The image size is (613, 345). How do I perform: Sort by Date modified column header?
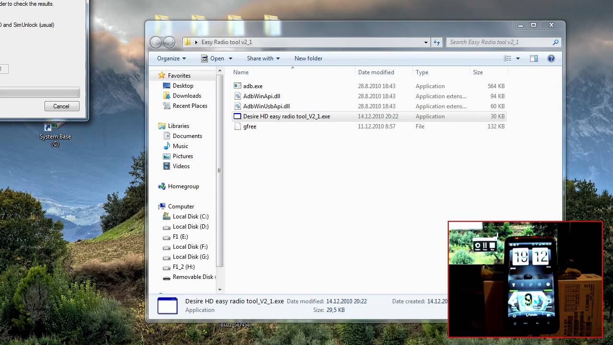(x=376, y=72)
